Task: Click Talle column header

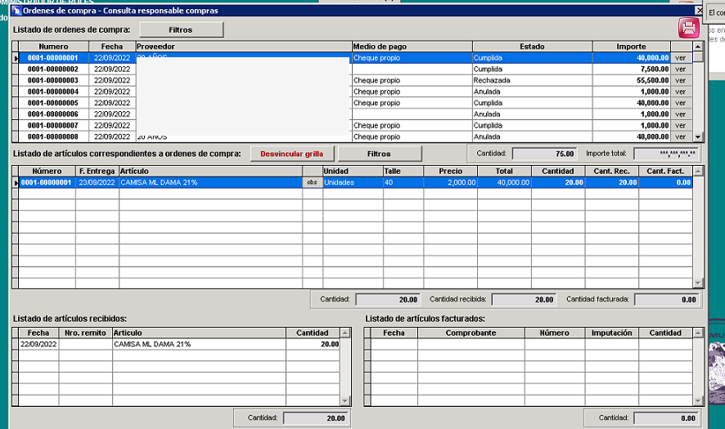Action: [x=403, y=172]
